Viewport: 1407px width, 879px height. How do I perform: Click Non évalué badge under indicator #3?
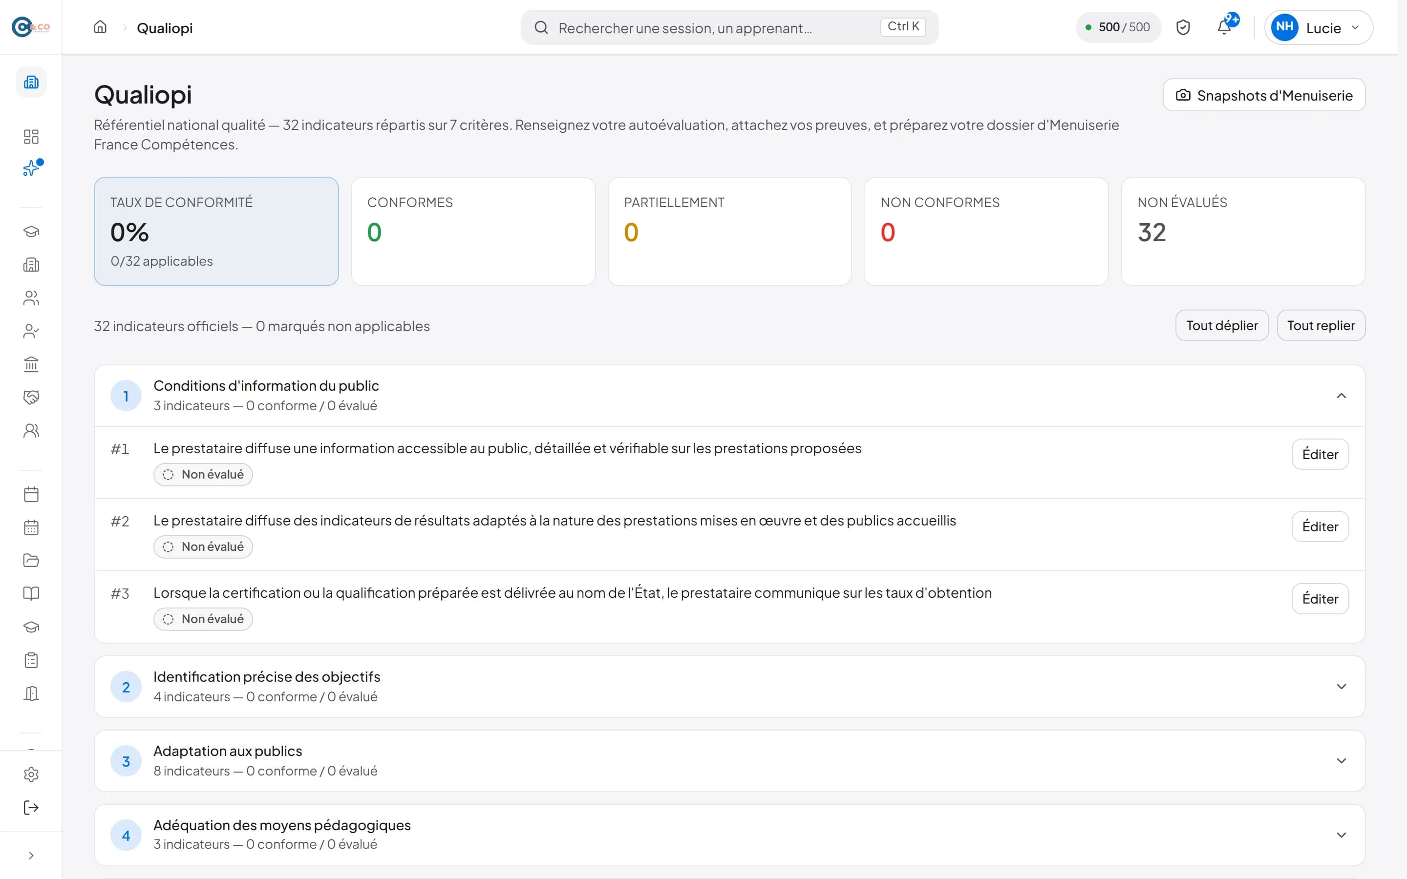(203, 619)
